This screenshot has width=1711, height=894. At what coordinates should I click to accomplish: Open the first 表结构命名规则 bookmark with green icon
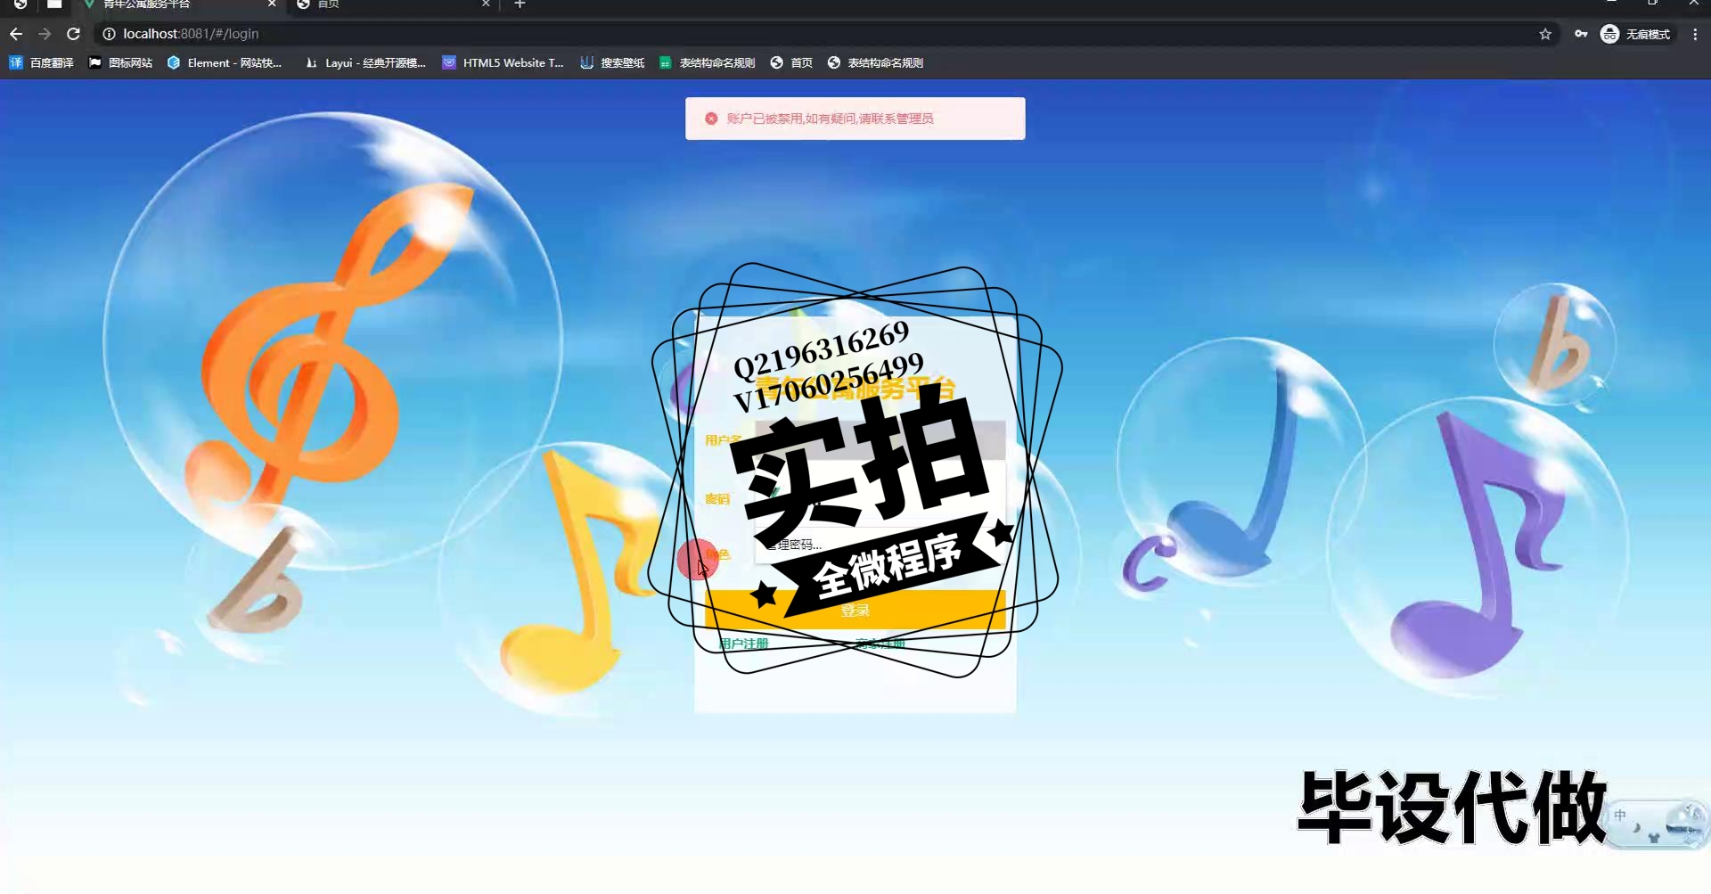pos(708,62)
